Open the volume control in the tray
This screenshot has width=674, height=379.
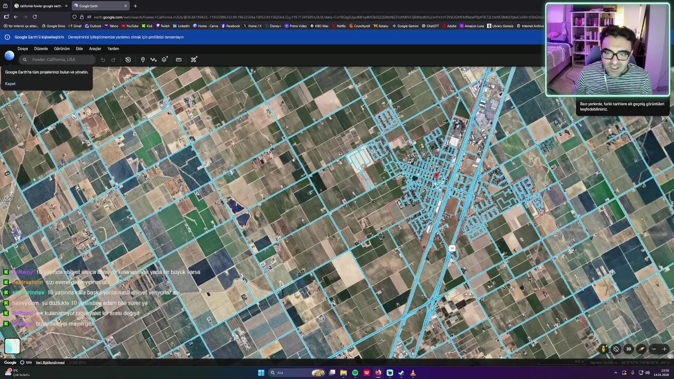[x=648, y=373]
